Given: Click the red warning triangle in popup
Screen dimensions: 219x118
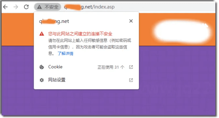Looking at the screenshot, I should (41, 34).
